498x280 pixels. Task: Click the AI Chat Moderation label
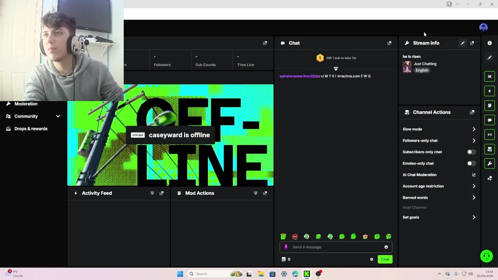(419, 175)
